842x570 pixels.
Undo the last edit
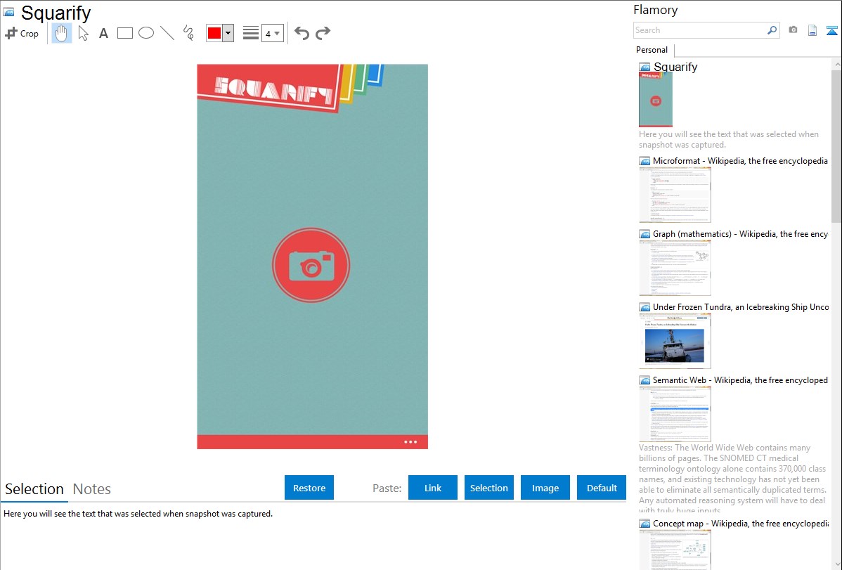point(302,33)
